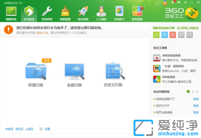Open 软件管家 software manager icon
The image size is (201, 138).
coord(137,13)
